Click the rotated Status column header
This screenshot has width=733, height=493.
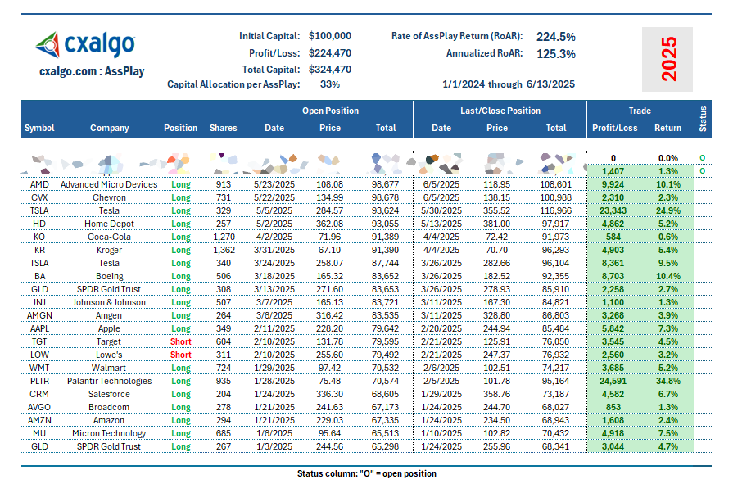point(703,119)
